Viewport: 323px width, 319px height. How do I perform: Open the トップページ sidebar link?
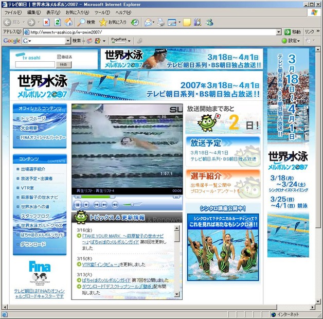[33, 118]
